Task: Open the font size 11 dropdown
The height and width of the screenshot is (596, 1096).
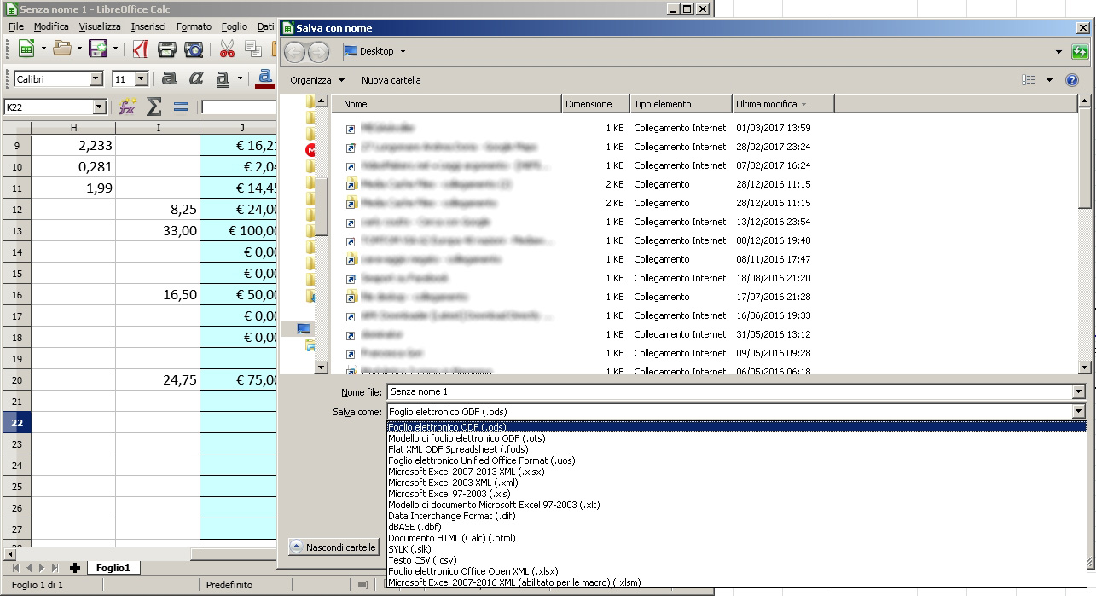Action: 141,79
